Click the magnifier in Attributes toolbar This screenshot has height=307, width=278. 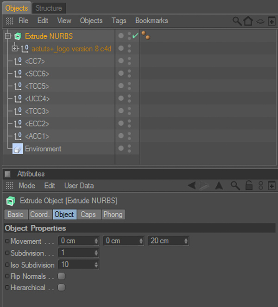click(235, 186)
